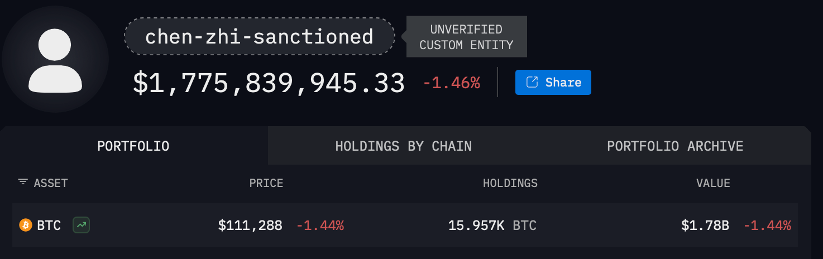Click the chen-zhi-sanctioned entity name tag
Screen dimensions: 823x259
(259, 37)
